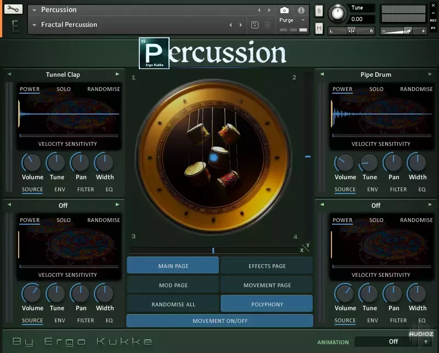Screen dimensions: 439x353
Task: Open ENV tab in Tunnel Clap slot
Action: 60,189
